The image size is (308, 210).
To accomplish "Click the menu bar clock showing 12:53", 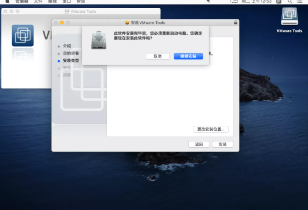I will point(256,1).
